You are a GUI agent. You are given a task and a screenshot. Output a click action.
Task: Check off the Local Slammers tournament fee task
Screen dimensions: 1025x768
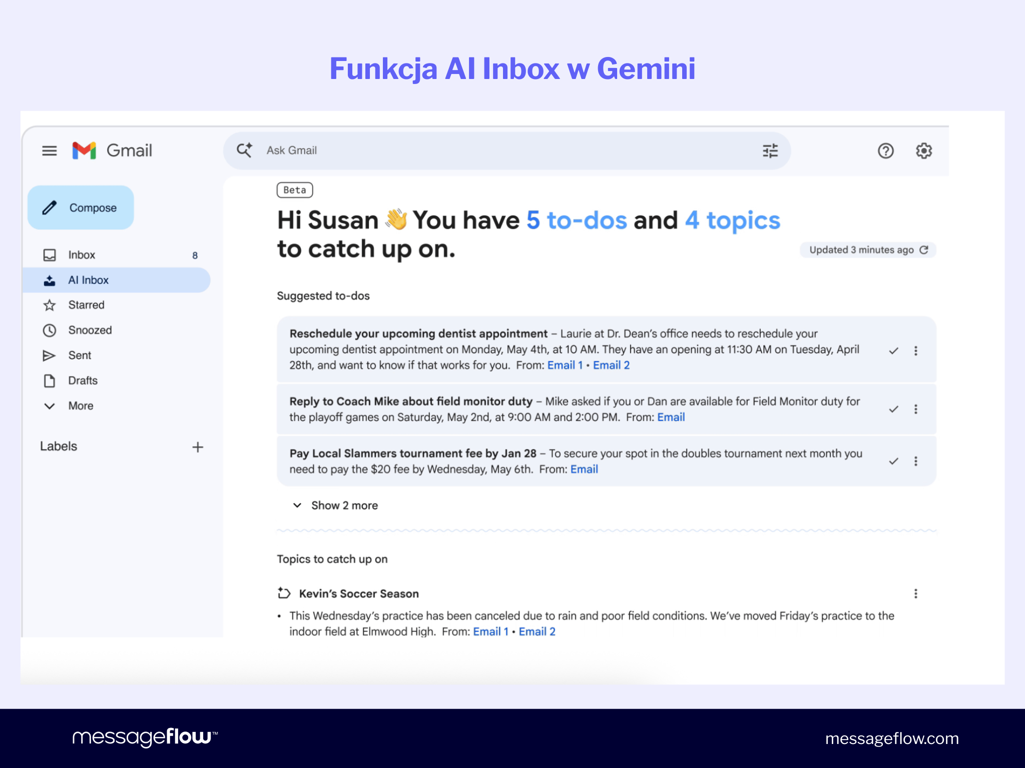(893, 461)
